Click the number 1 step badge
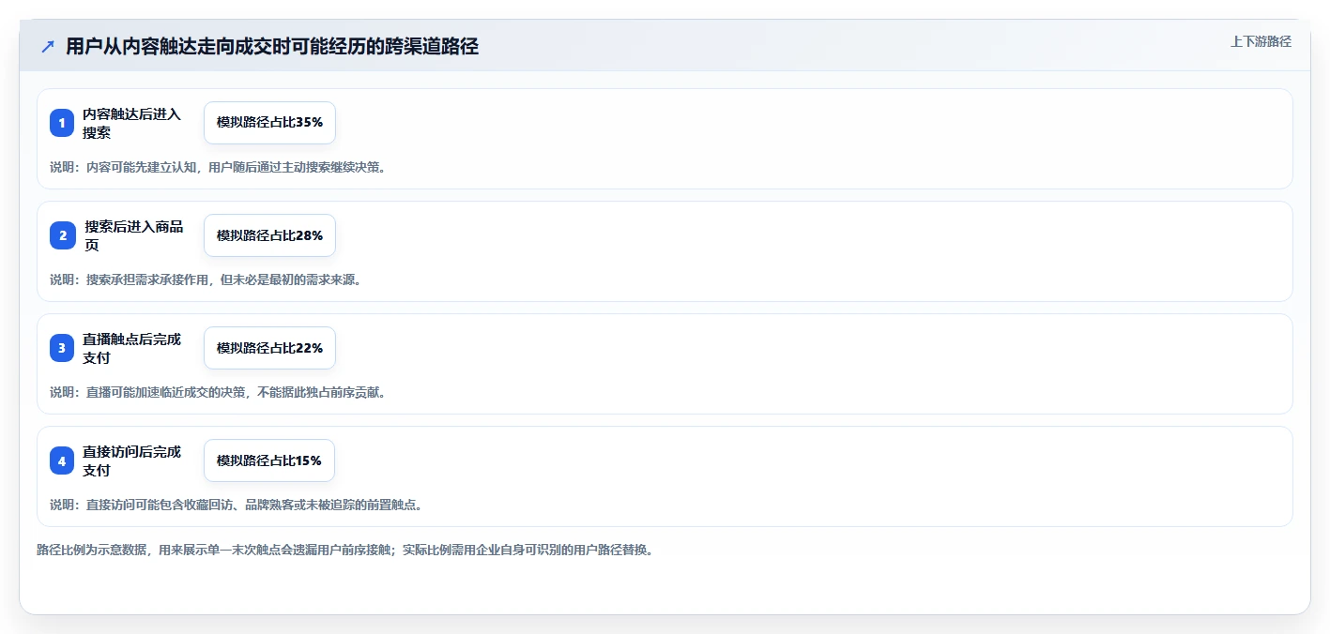 pyautogui.click(x=62, y=123)
